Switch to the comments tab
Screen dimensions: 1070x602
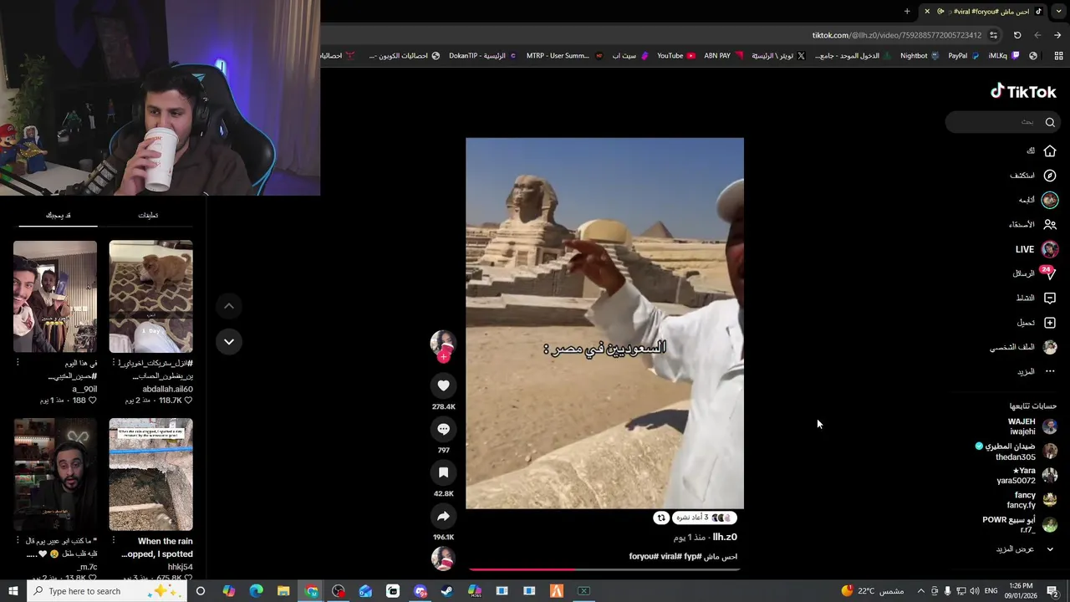pyautogui.click(x=148, y=216)
